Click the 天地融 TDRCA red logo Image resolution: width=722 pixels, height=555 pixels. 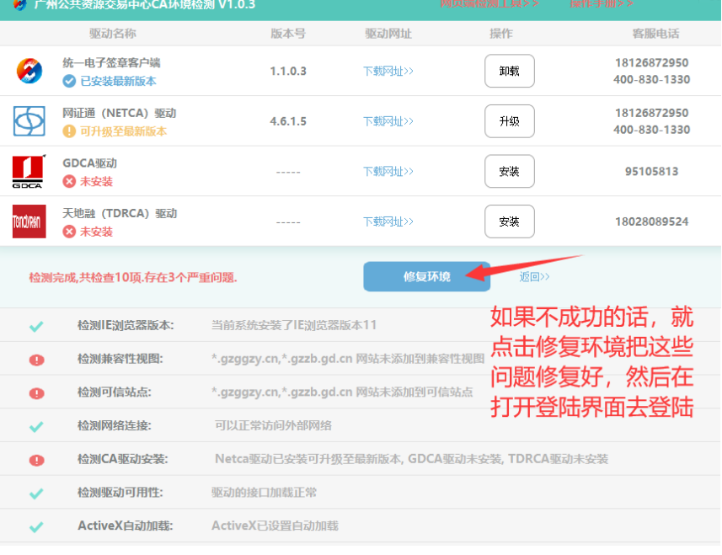(x=29, y=221)
